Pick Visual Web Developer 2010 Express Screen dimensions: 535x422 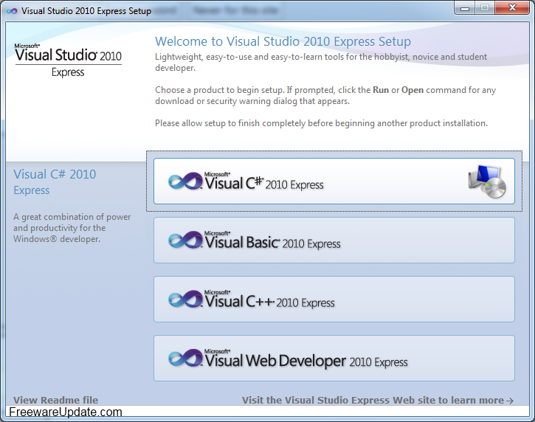click(x=334, y=359)
